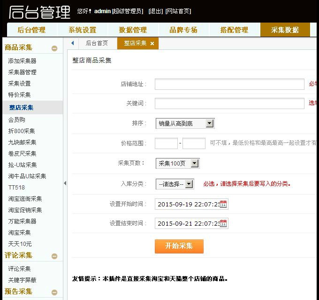
Task: Open 淘牛品U站采集 in sidebar
Action: pos(27,176)
